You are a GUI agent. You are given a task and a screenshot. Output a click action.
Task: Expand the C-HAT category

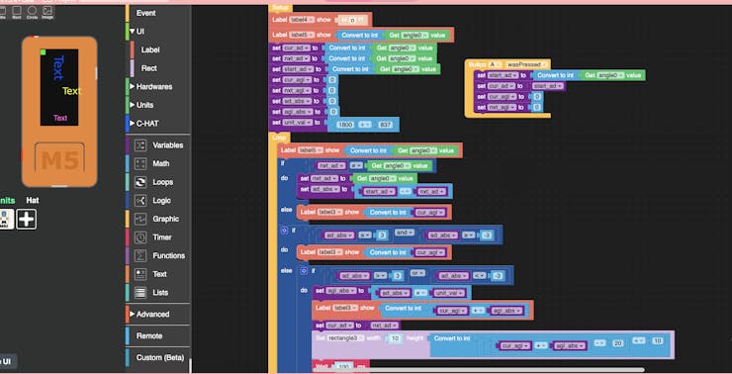click(147, 124)
